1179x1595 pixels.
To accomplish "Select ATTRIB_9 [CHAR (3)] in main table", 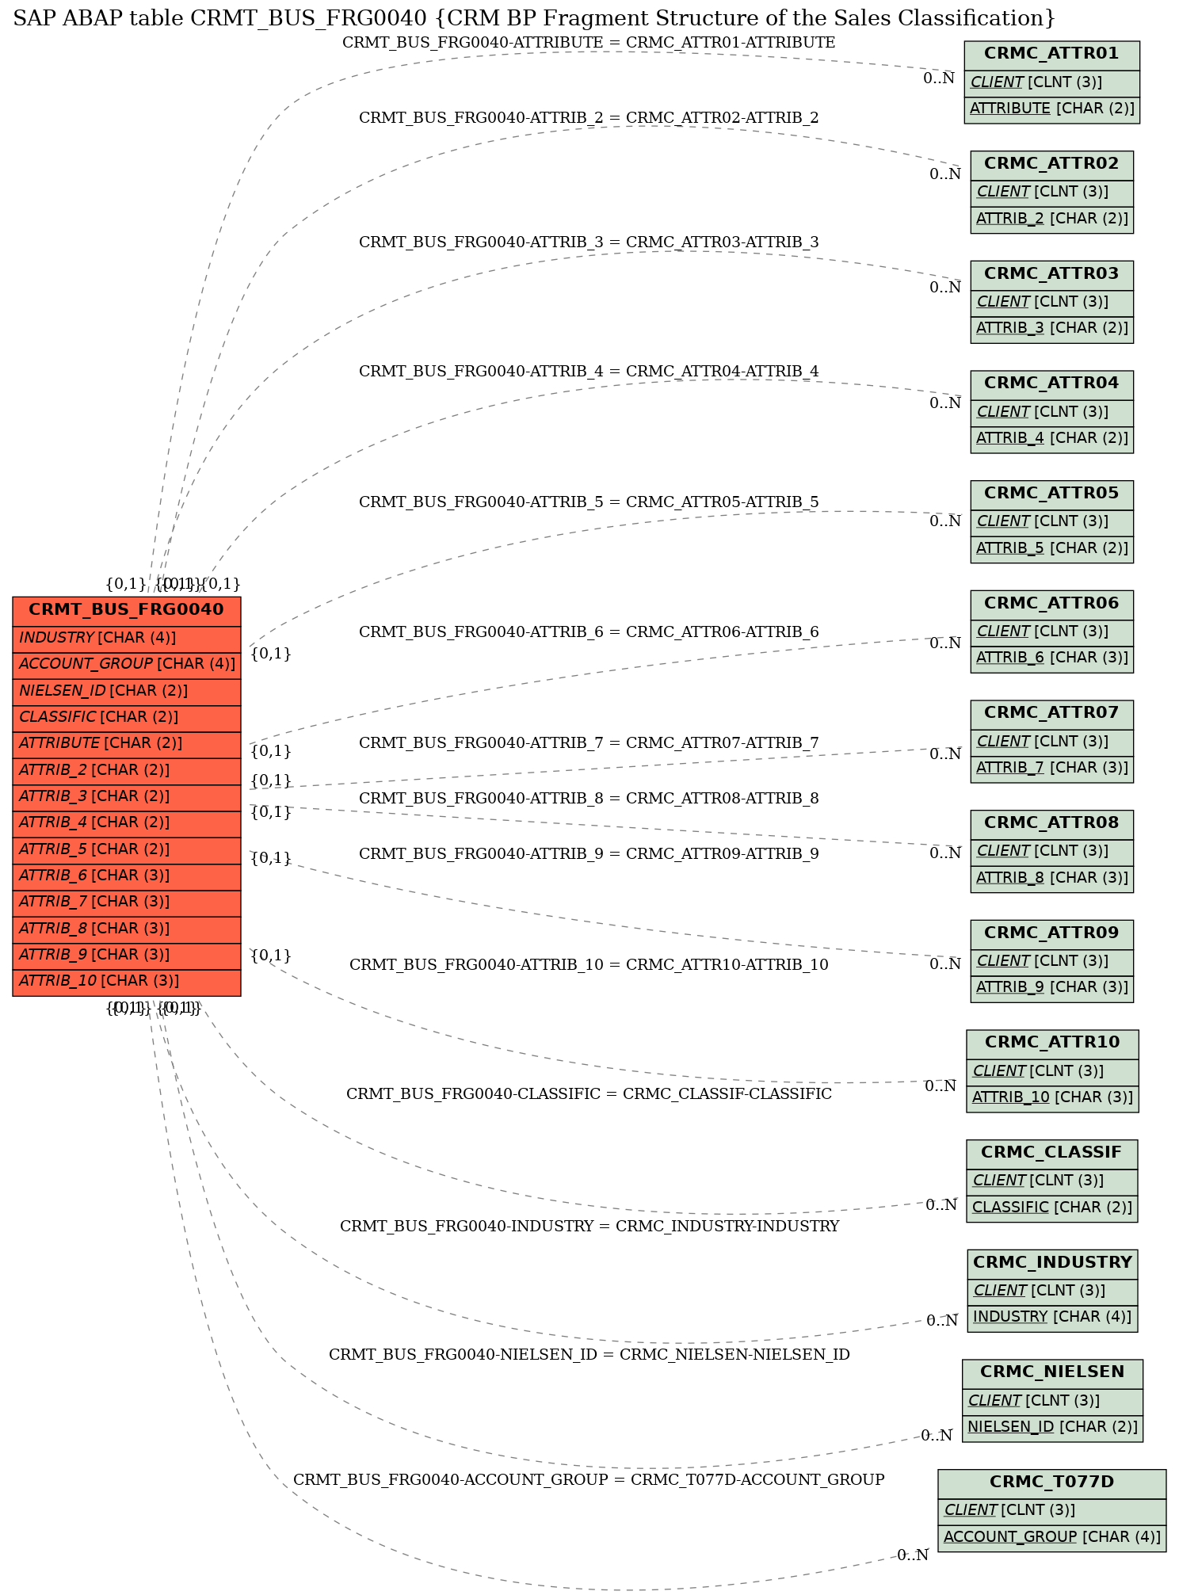I will pyautogui.click(x=127, y=956).
